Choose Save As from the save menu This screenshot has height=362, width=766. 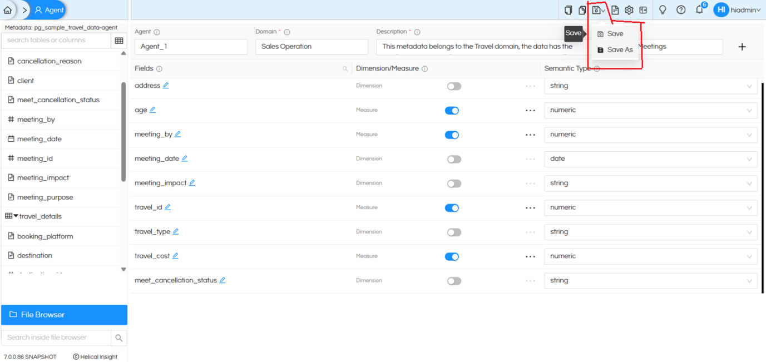click(615, 49)
